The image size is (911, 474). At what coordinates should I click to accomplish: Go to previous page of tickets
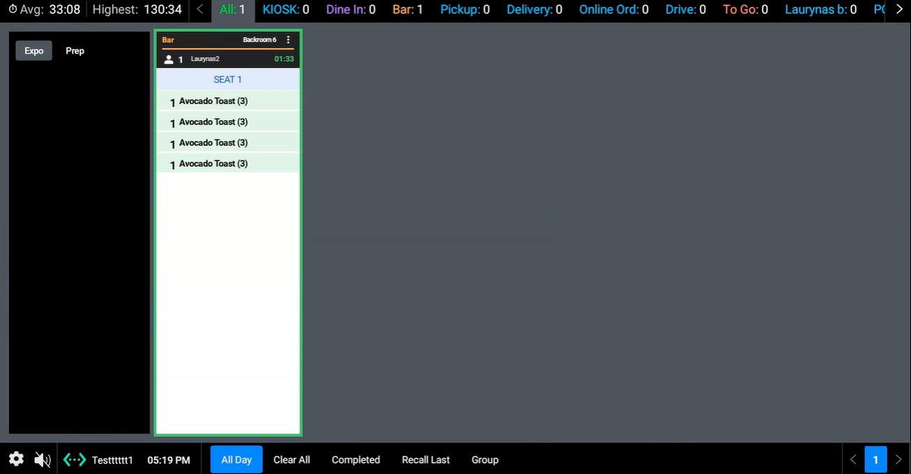[853, 460]
